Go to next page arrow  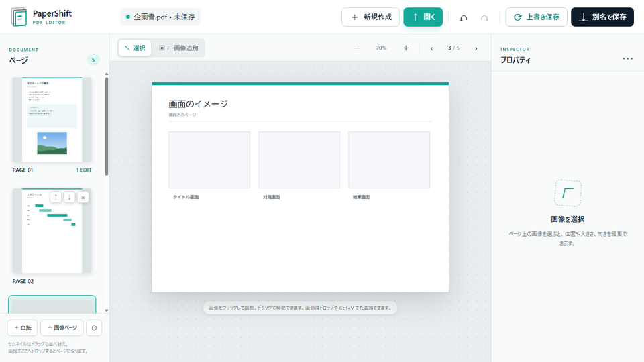coord(476,48)
